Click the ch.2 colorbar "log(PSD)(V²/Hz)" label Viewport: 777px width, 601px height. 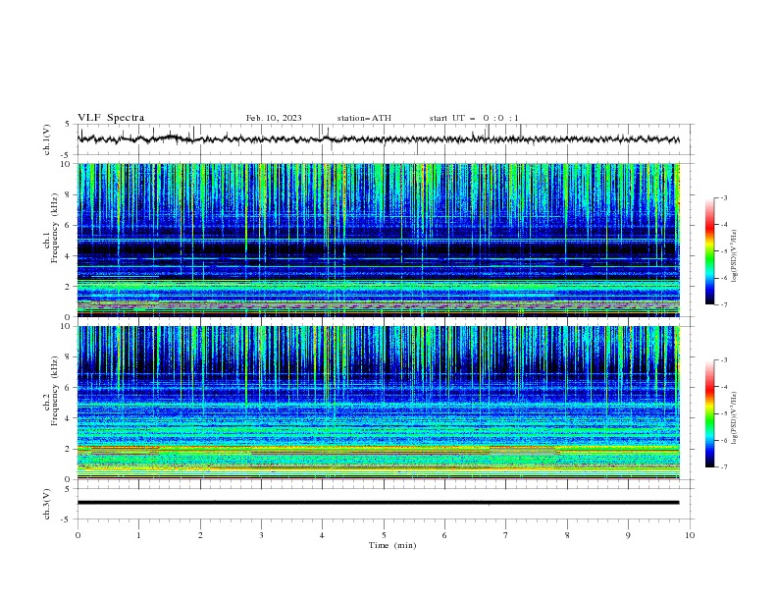point(734,418)
